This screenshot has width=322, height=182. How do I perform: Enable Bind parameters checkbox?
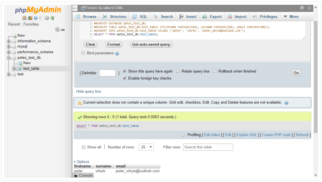pyautogui.click(x=83, y=53)
